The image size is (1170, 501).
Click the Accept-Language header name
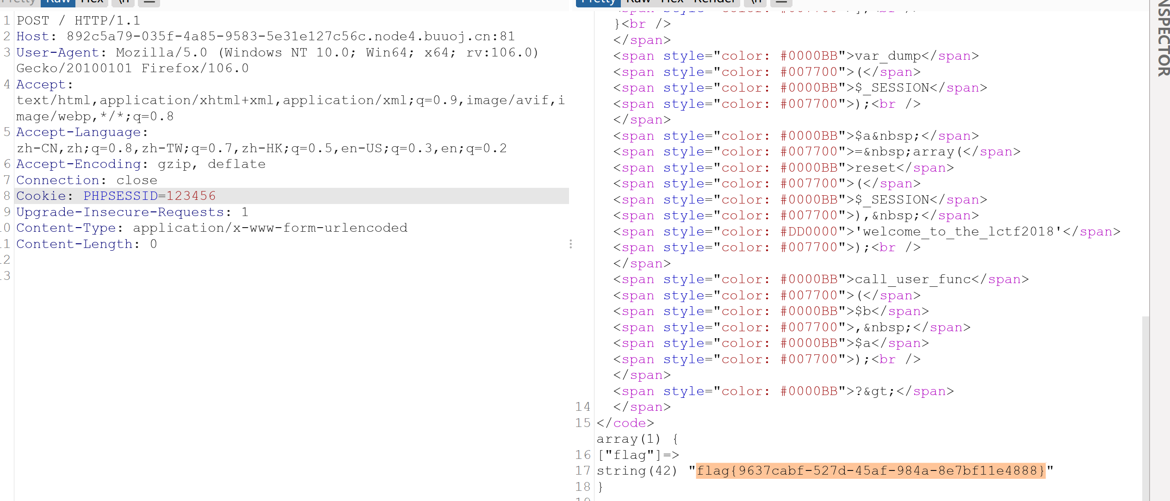click(x=79, y=132)
